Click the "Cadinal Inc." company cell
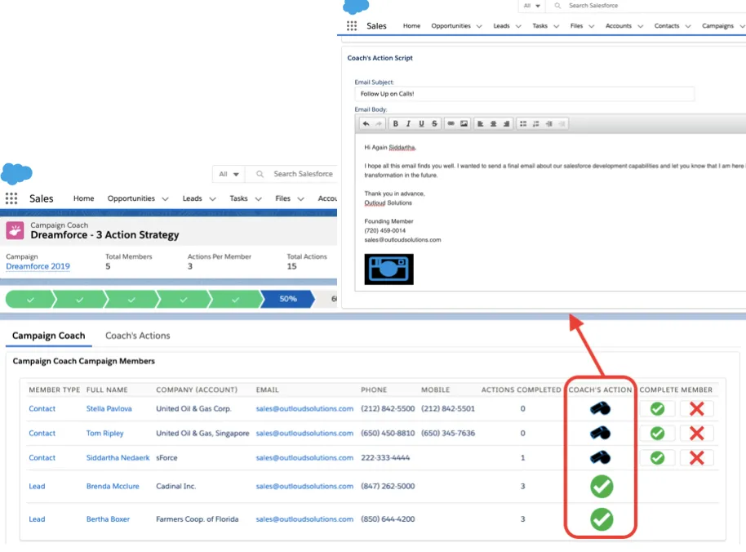Image resolution: width=746 pixels, height=552 pixels. [176, 487]
